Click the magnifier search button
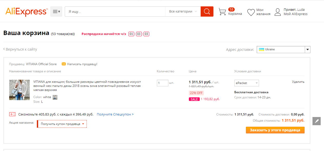Image resolution: width=324 pixels, height=151 pixels. click(207, 11)
